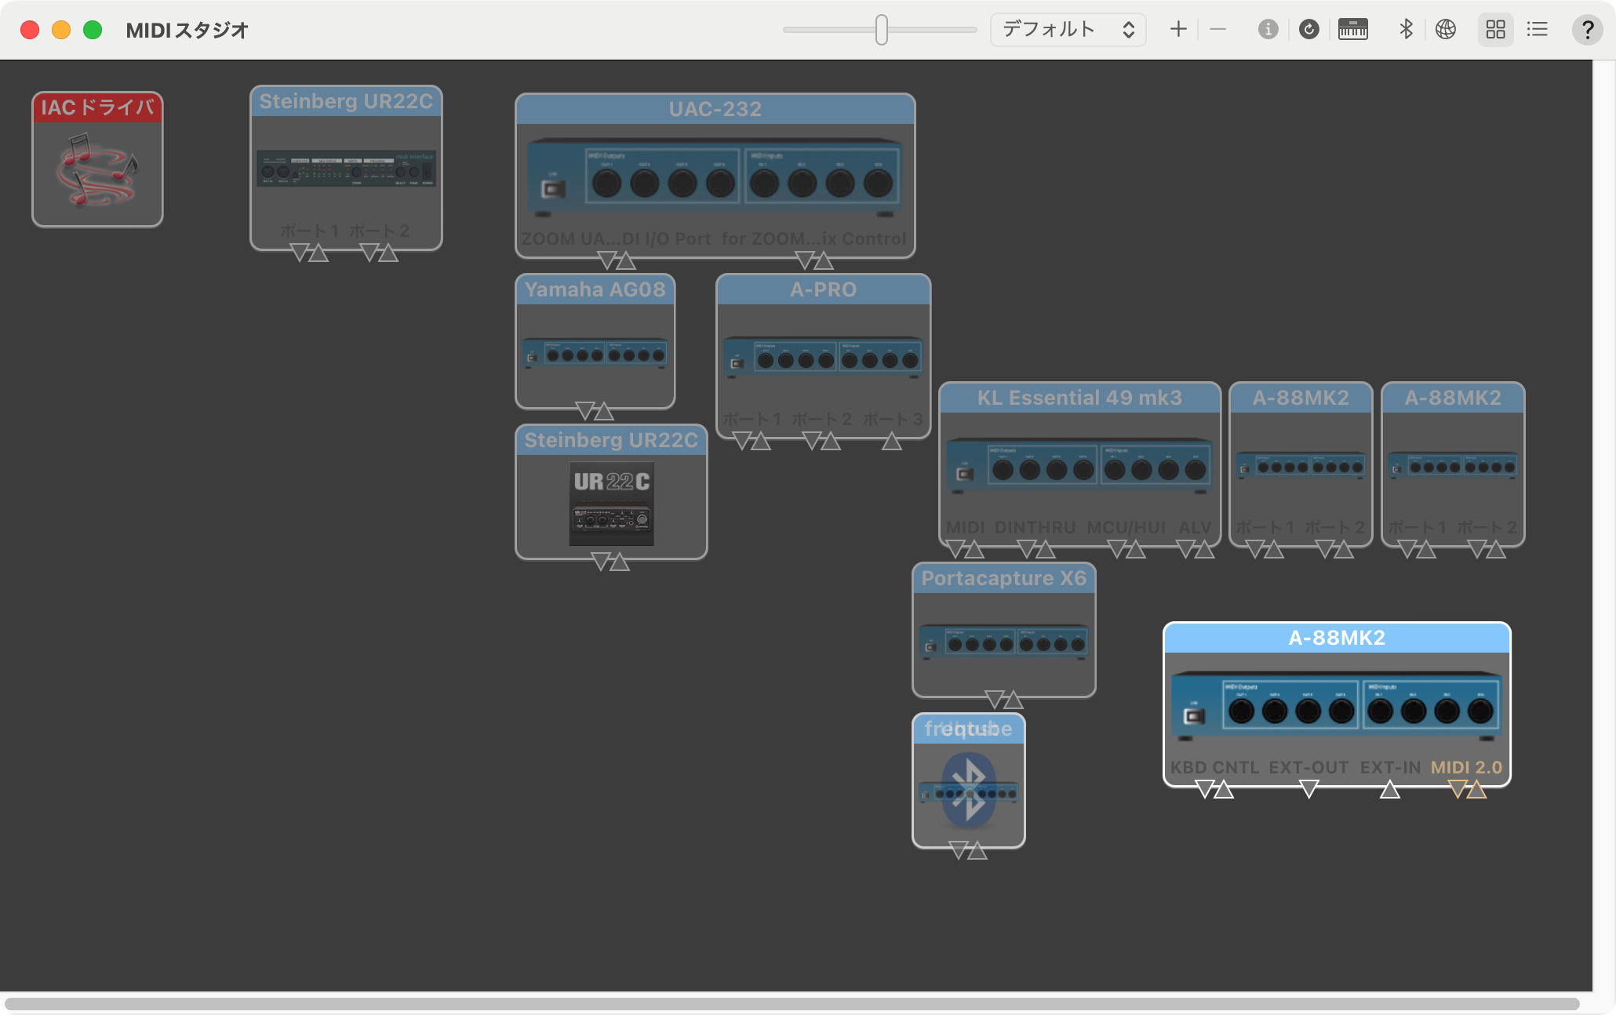
Task: Open Bluetooth configuration
Action: 1406,30
